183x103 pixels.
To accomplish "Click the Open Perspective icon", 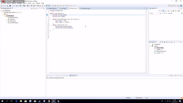I will (178, 6).
